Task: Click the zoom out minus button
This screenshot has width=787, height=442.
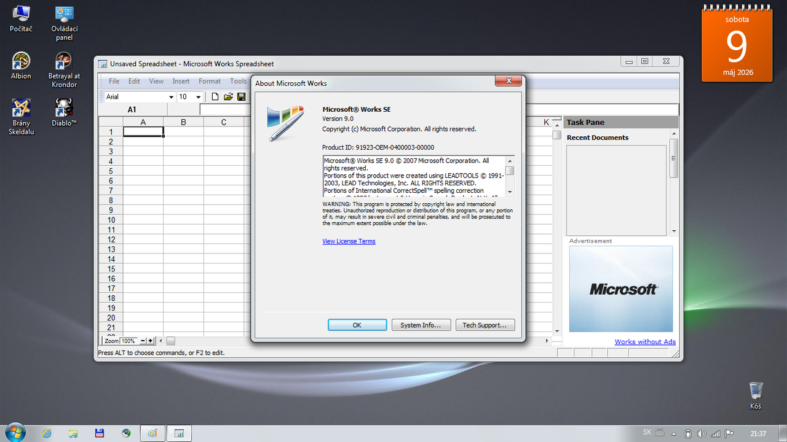Action: [143, 341]
